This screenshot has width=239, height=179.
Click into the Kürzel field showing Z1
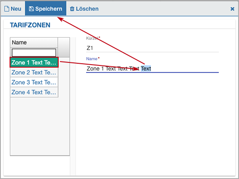pos(152,48)
